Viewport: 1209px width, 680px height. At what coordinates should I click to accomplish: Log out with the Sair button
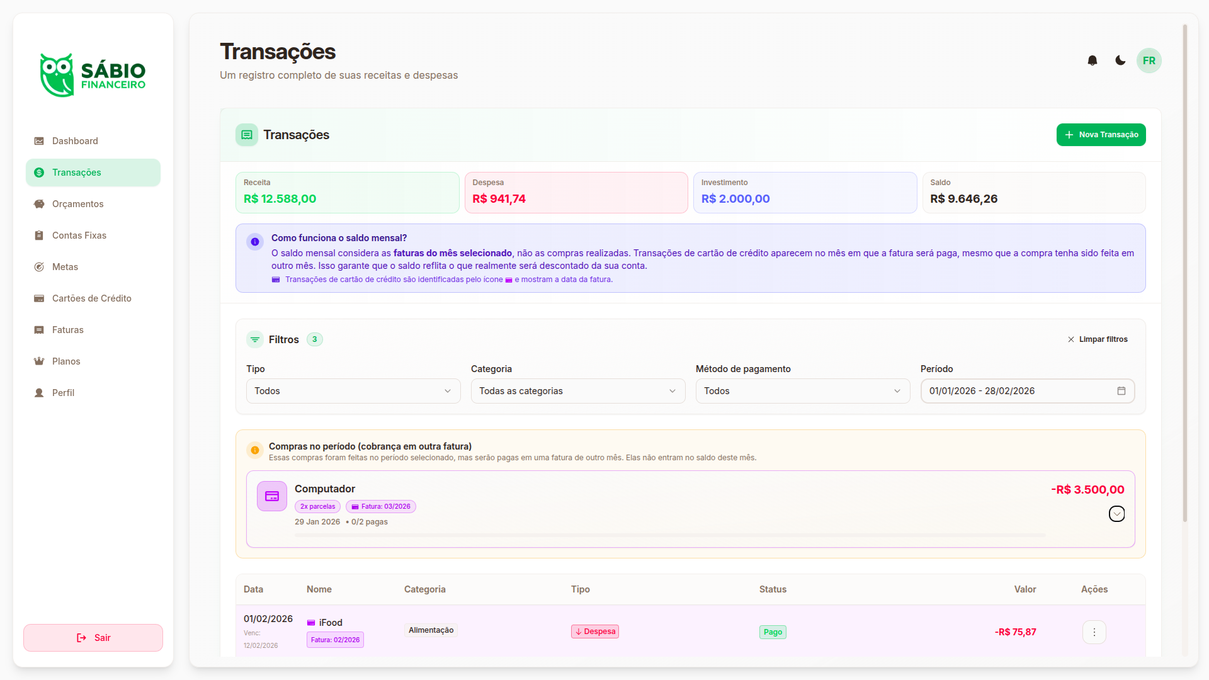pos(93,638)
